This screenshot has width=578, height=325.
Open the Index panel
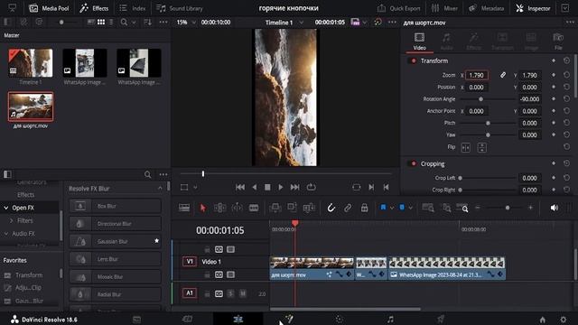(x=133, y=8)
